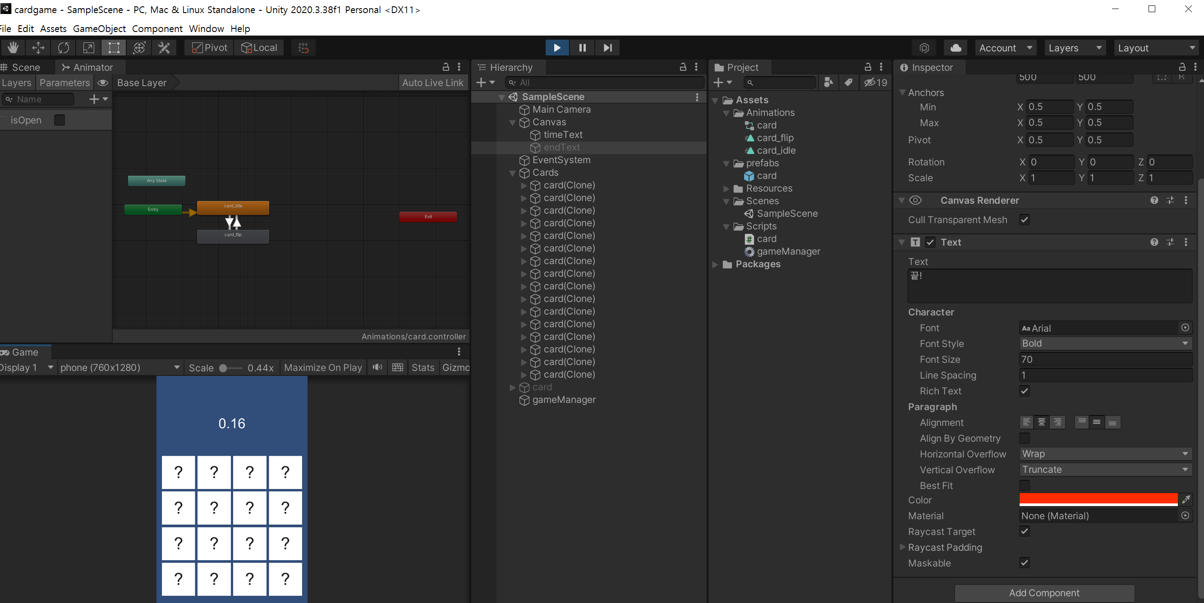Open the Font Style dropdown

pos(1104,343)
